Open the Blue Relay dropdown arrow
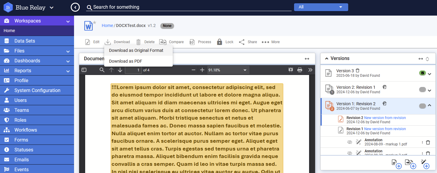 point(52,7)
